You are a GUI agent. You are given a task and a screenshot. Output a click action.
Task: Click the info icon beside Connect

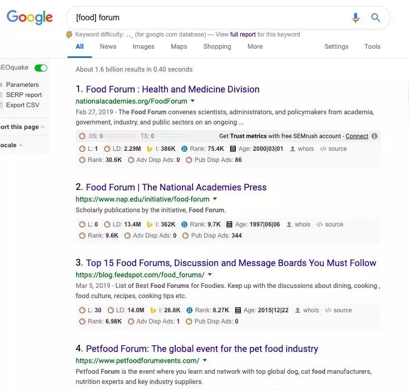pyautogui.click(x=374, y=136)
